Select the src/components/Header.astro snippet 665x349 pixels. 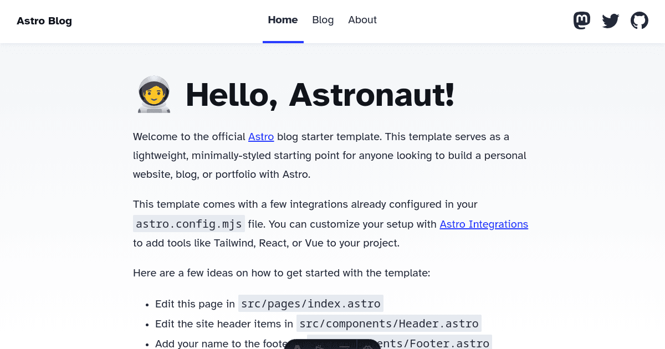389,324
